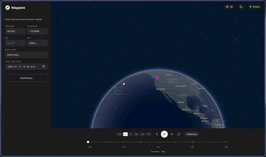Set playback speed to 1x
This screenshot has width=266, height=157.
click(x=125, y=134)
